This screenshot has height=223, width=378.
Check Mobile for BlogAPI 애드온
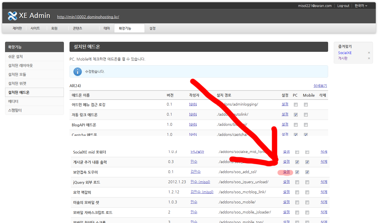coord(306,125)
